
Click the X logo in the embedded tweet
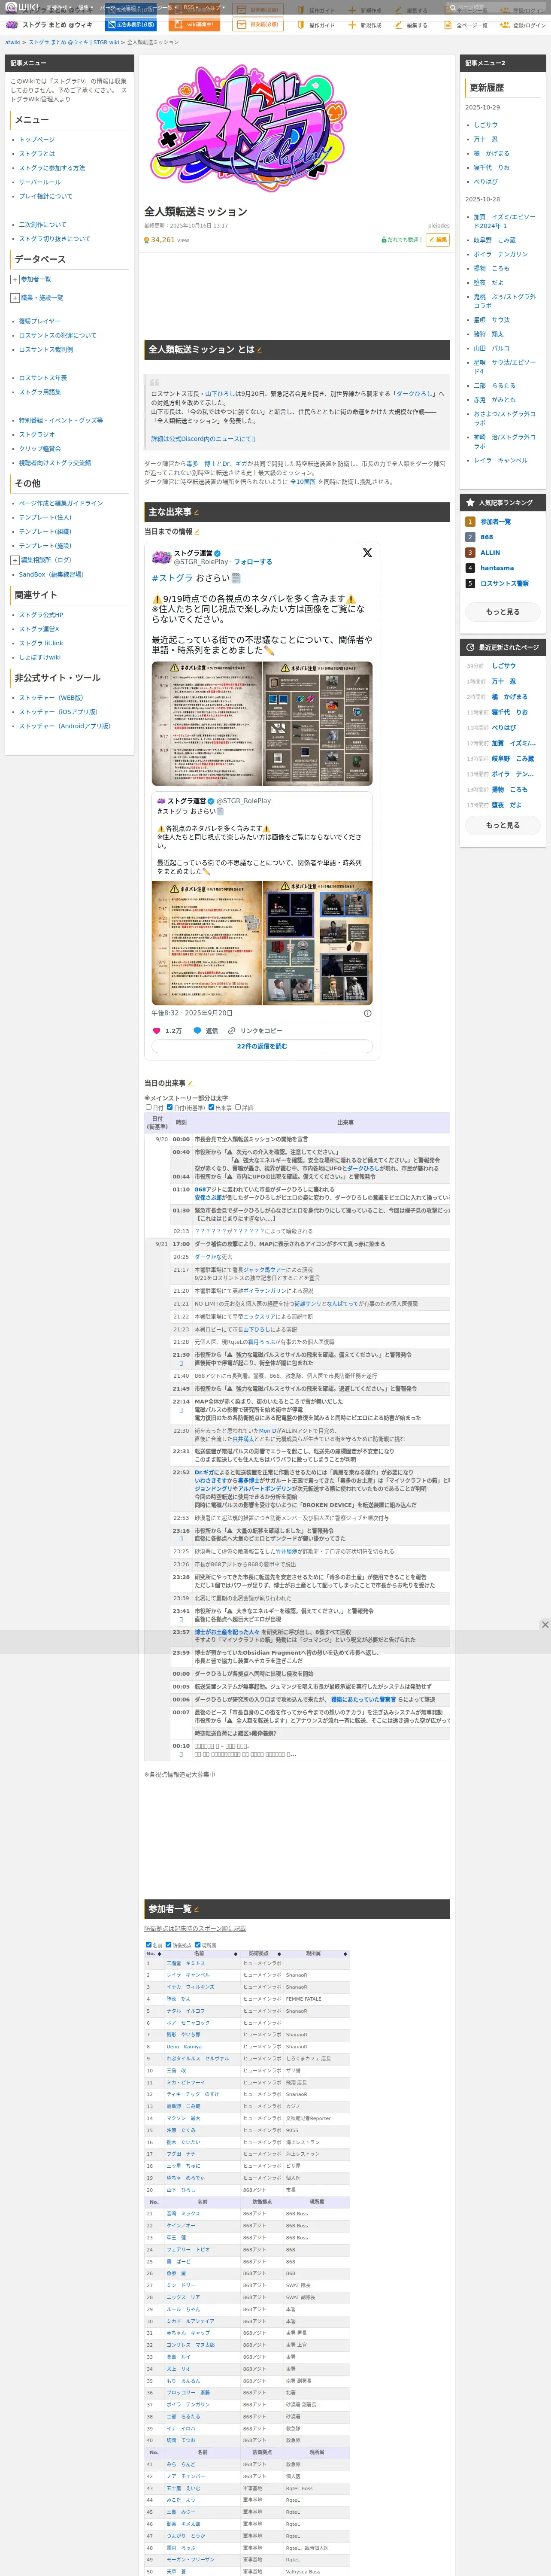[367, 553]
